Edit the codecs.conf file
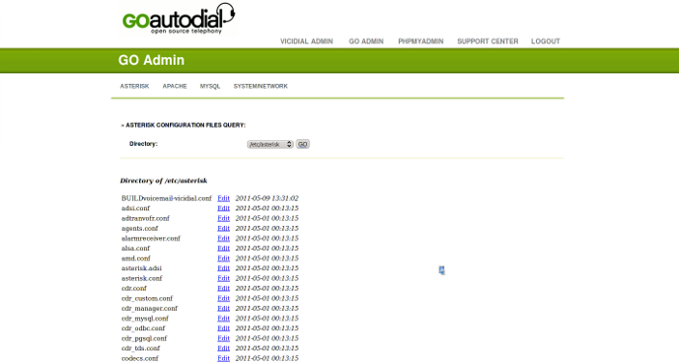This screenshot has width=679, height=362. click(x=223, y=358)
